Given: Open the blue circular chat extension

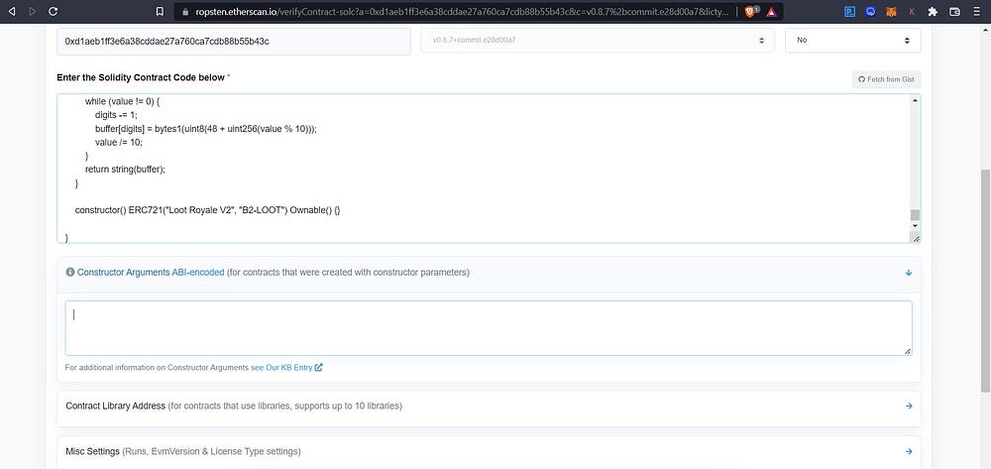Looking at the screenshot, I should click(870, 11).
